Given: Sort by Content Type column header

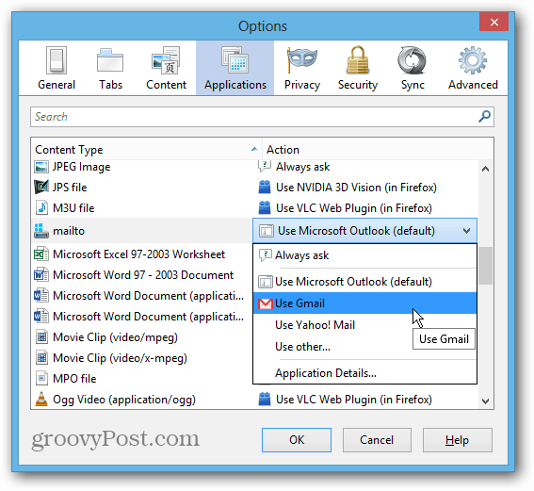Looking at the screenshot, I should click(146, 150).
